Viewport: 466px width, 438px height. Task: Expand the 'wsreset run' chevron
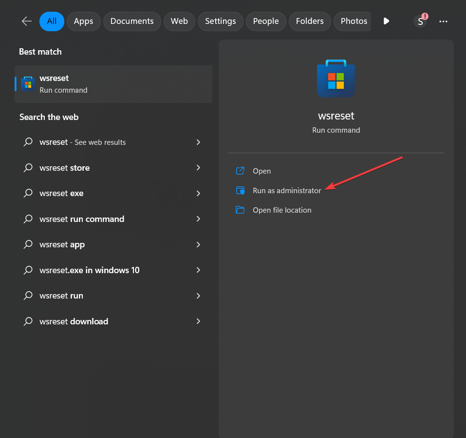[198, 296]
